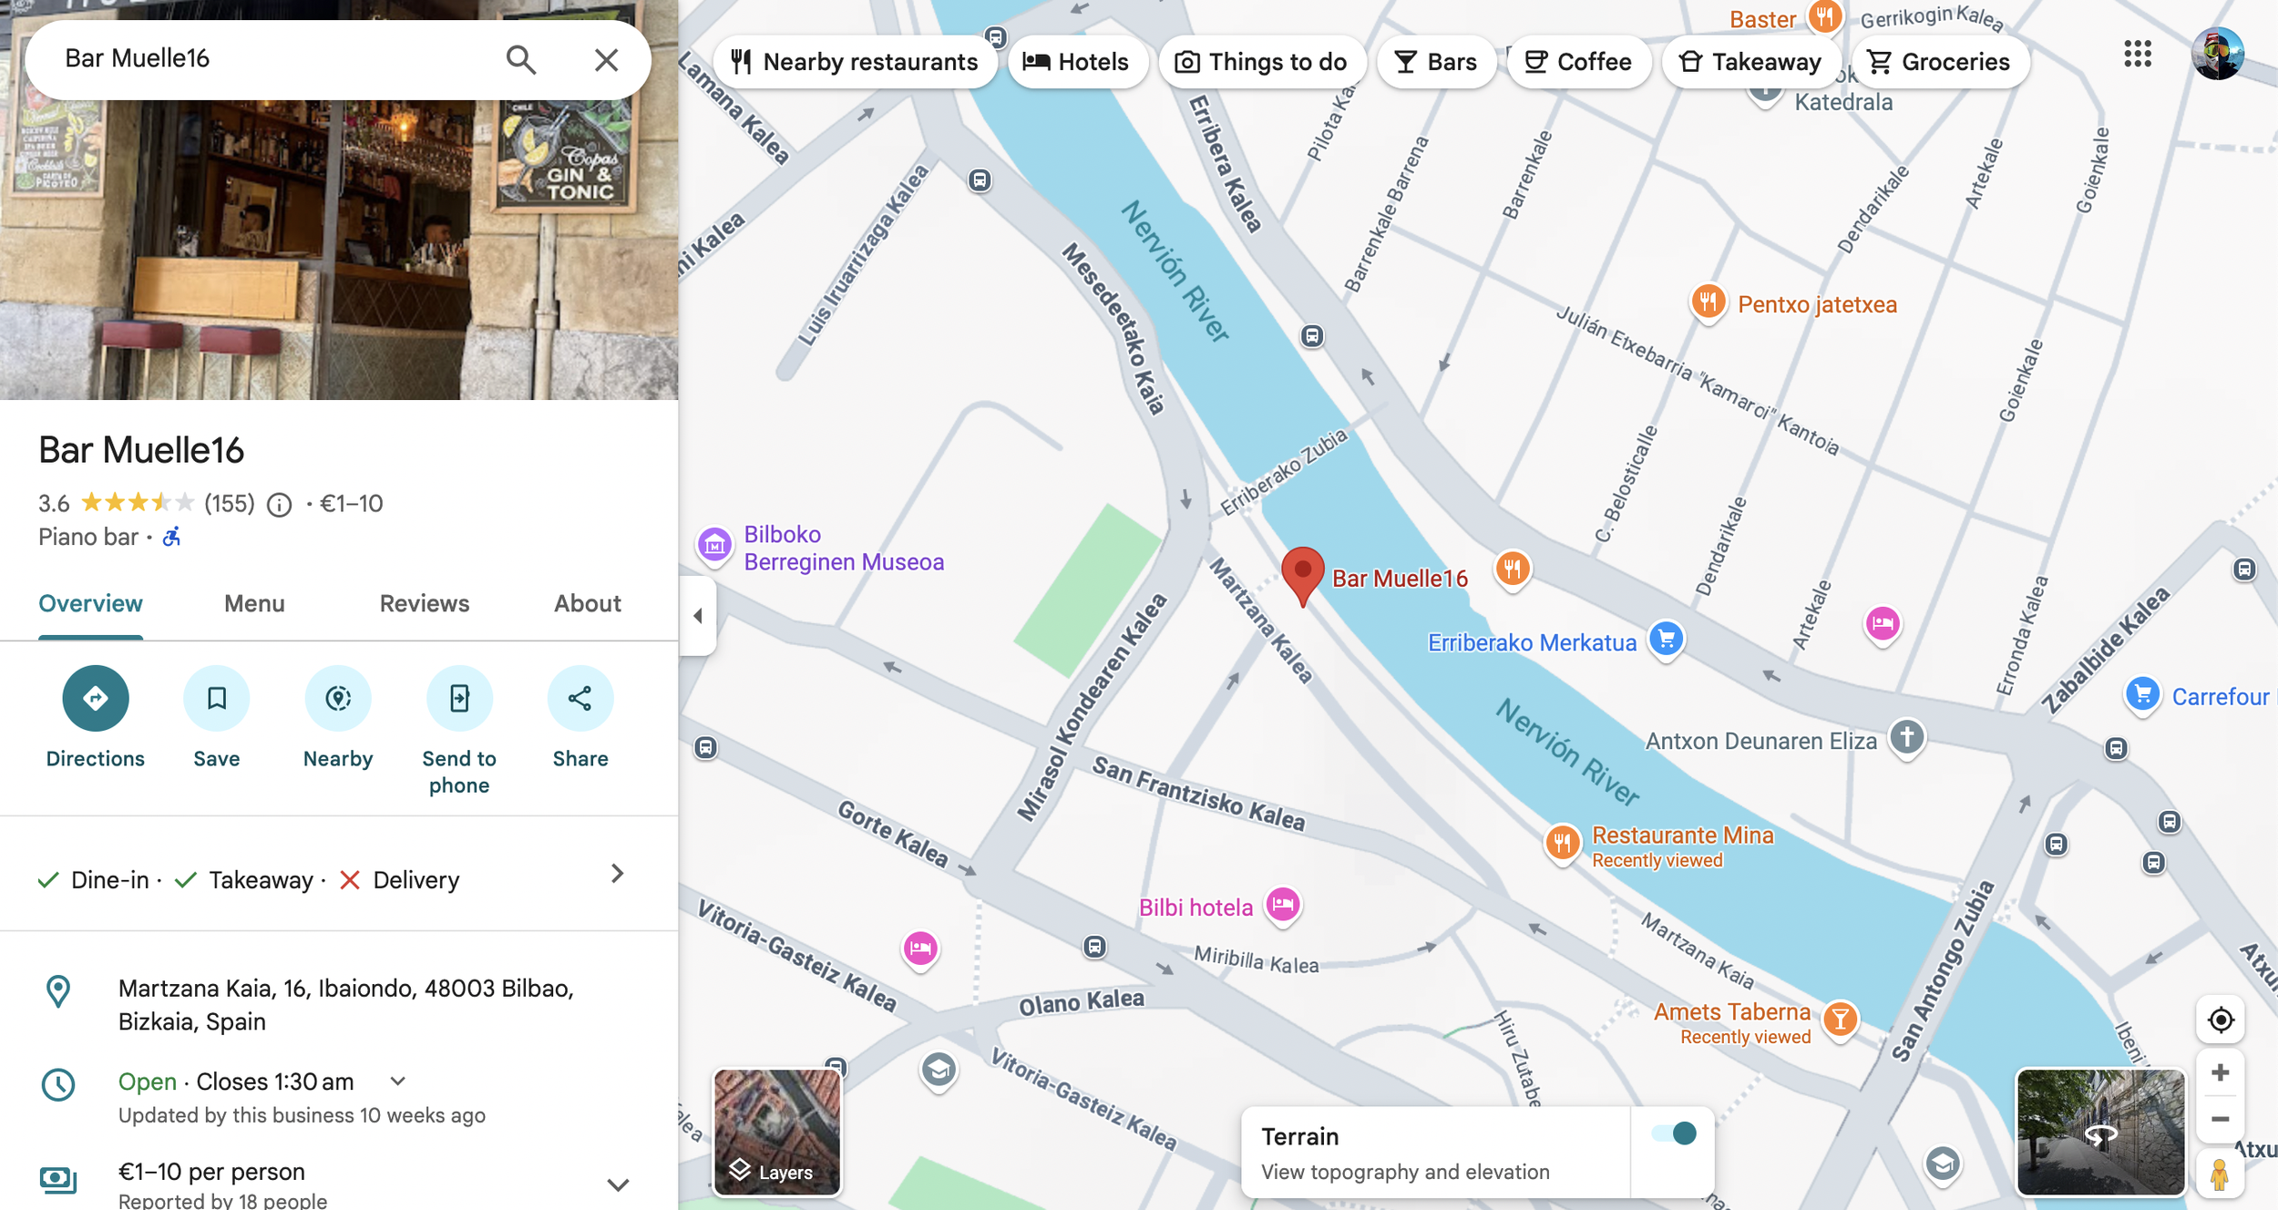Expand the price per person chevron

(x=618, y=1184)
